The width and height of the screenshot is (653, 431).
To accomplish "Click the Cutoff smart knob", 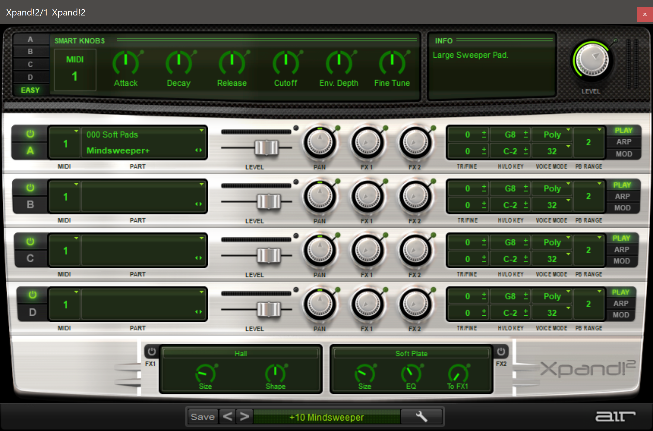I will tap(286, 63).
